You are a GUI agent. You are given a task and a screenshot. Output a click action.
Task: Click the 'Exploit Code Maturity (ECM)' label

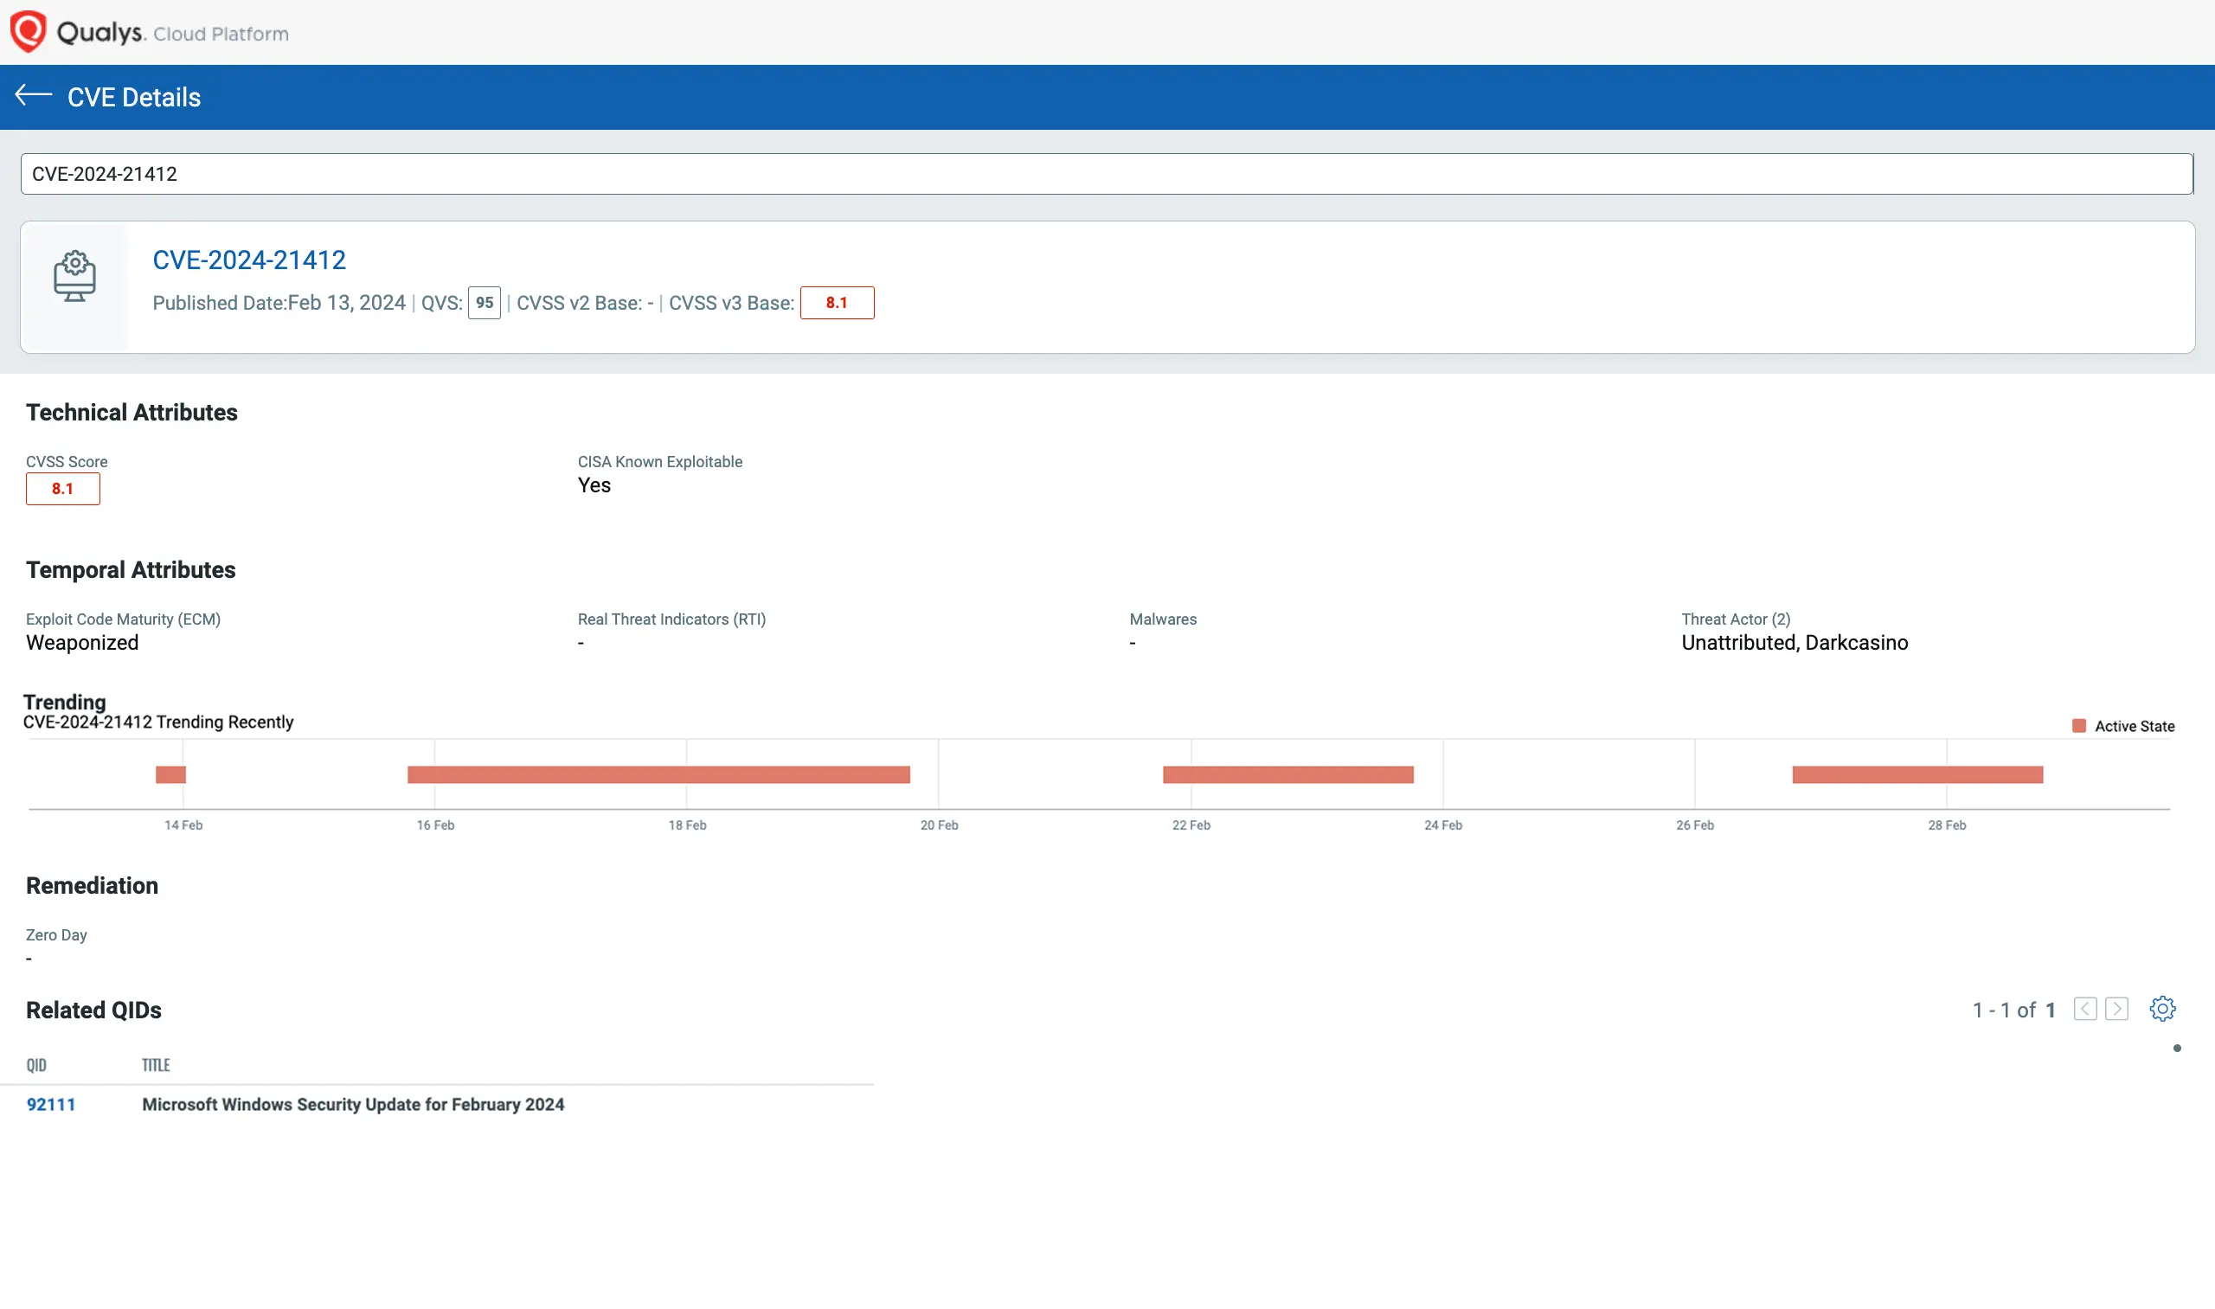pos(124,619)
